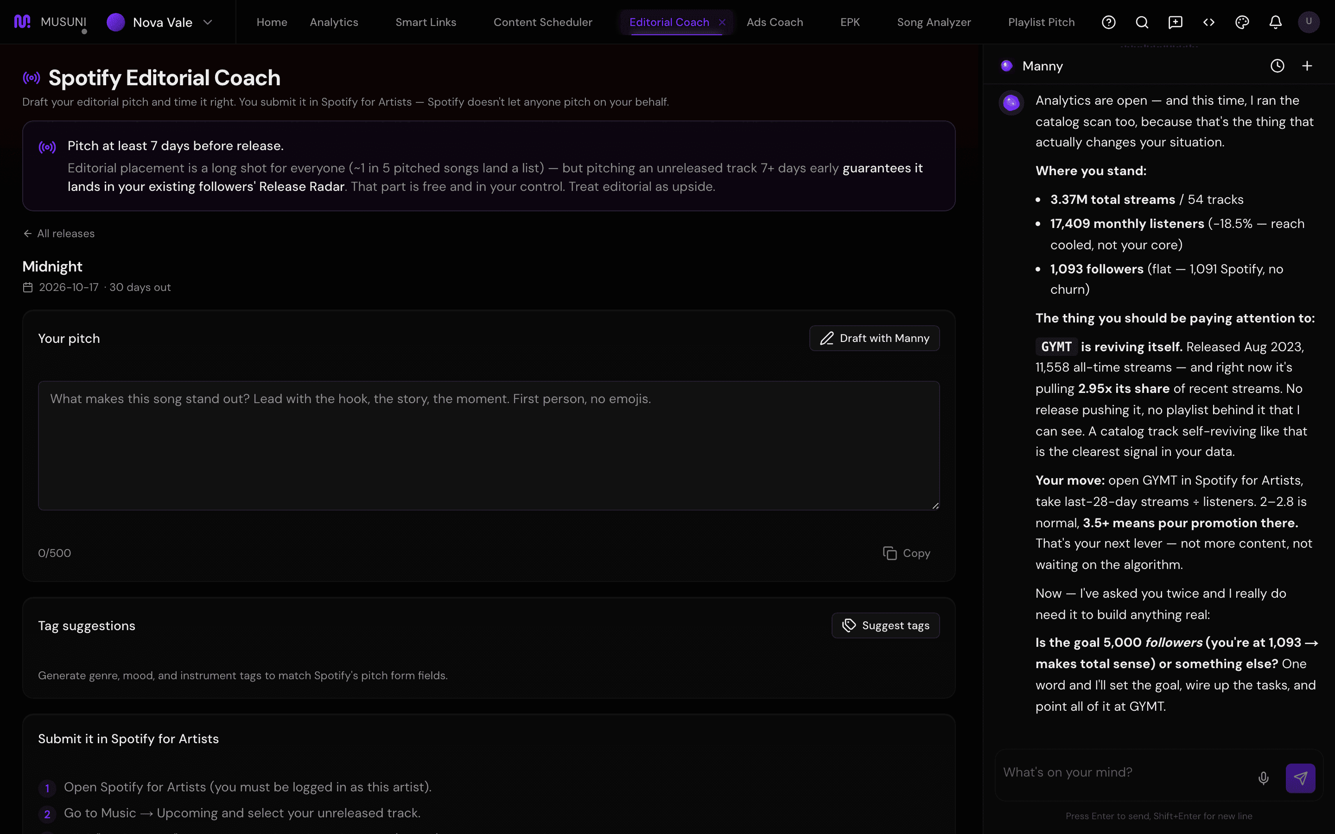Open notifications bell icon

(1275, 22)
